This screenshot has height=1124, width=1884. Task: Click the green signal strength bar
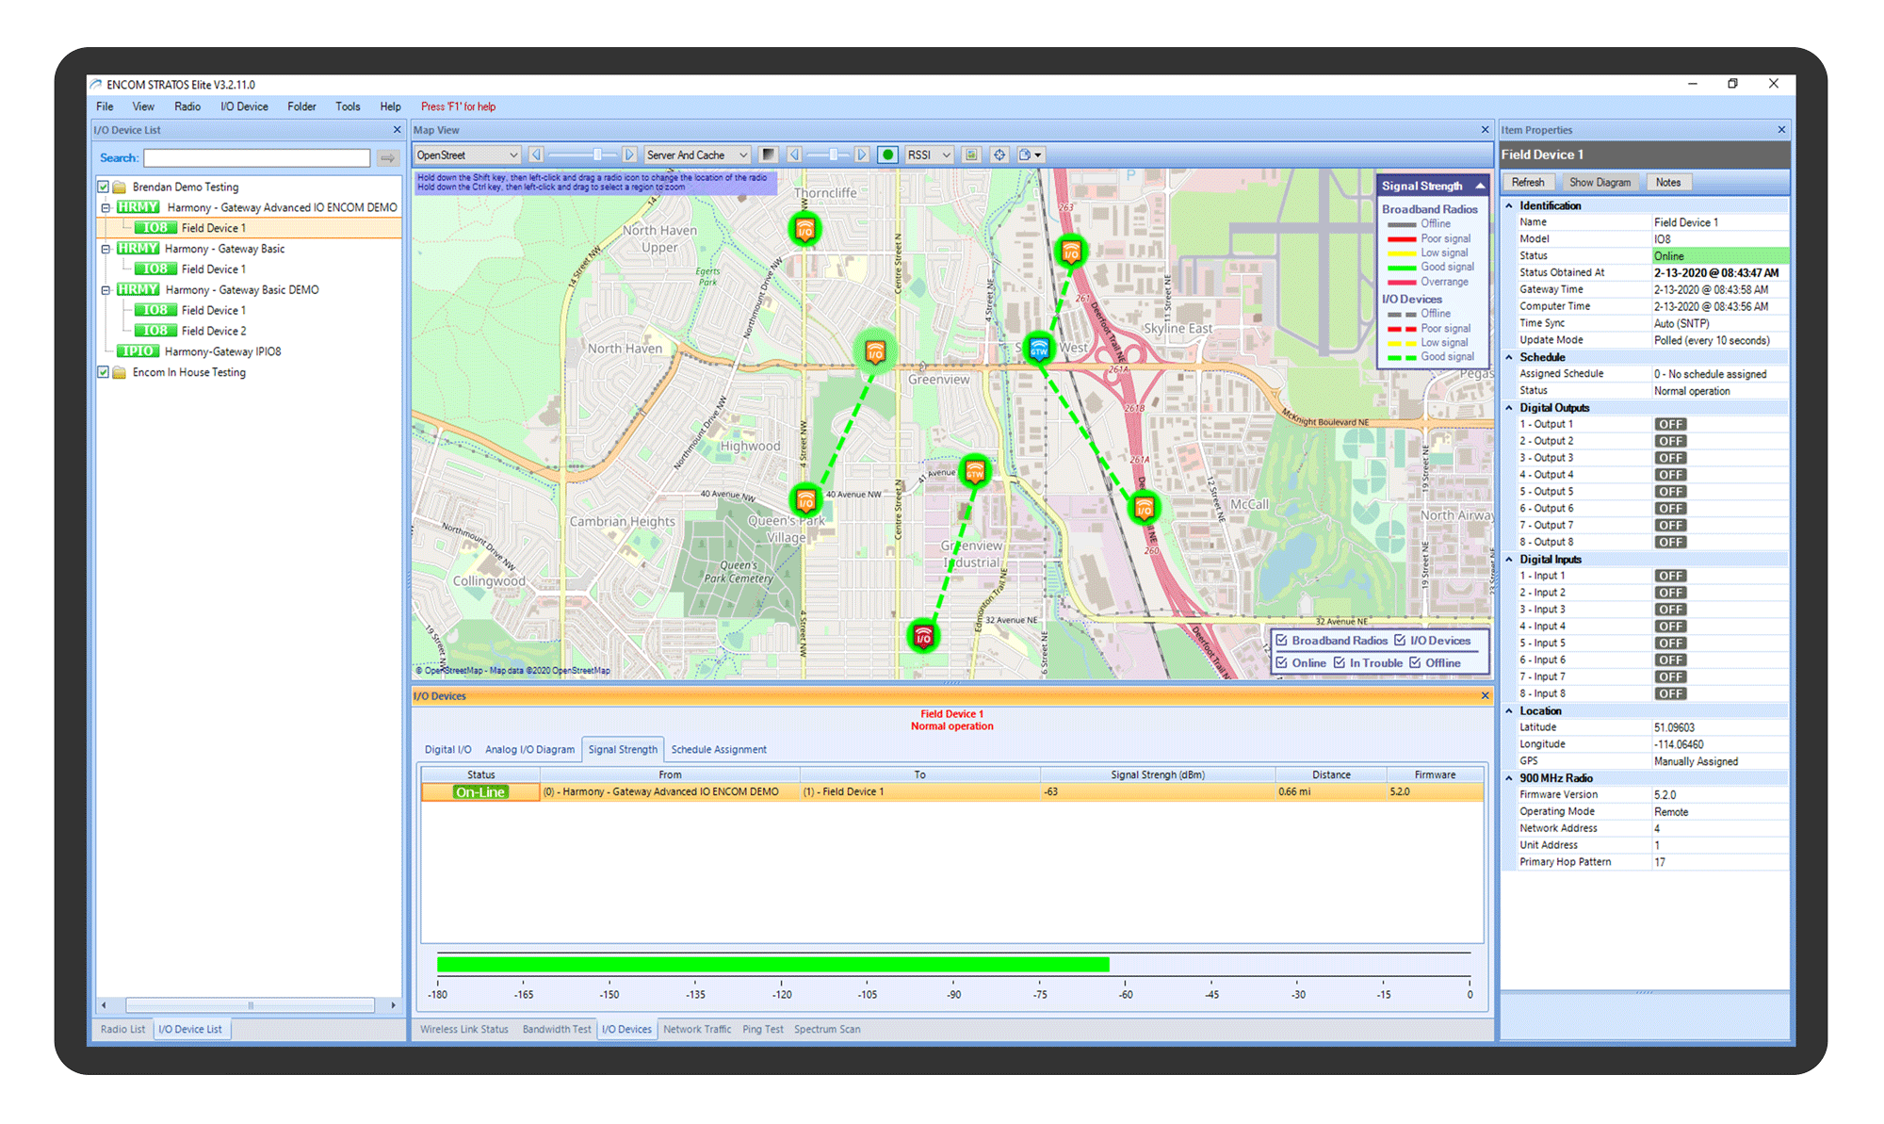click(x=772, y=965)
